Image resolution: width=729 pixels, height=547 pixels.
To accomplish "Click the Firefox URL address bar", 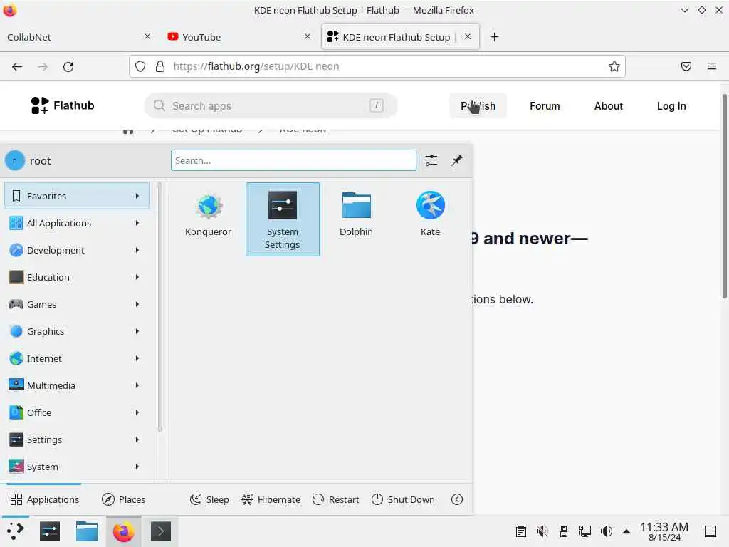I will [377, 66].
